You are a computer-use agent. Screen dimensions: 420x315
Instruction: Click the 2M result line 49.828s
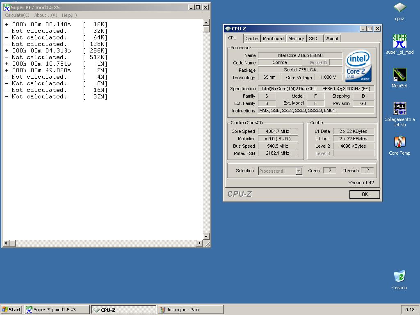click(x=56, y=70)
